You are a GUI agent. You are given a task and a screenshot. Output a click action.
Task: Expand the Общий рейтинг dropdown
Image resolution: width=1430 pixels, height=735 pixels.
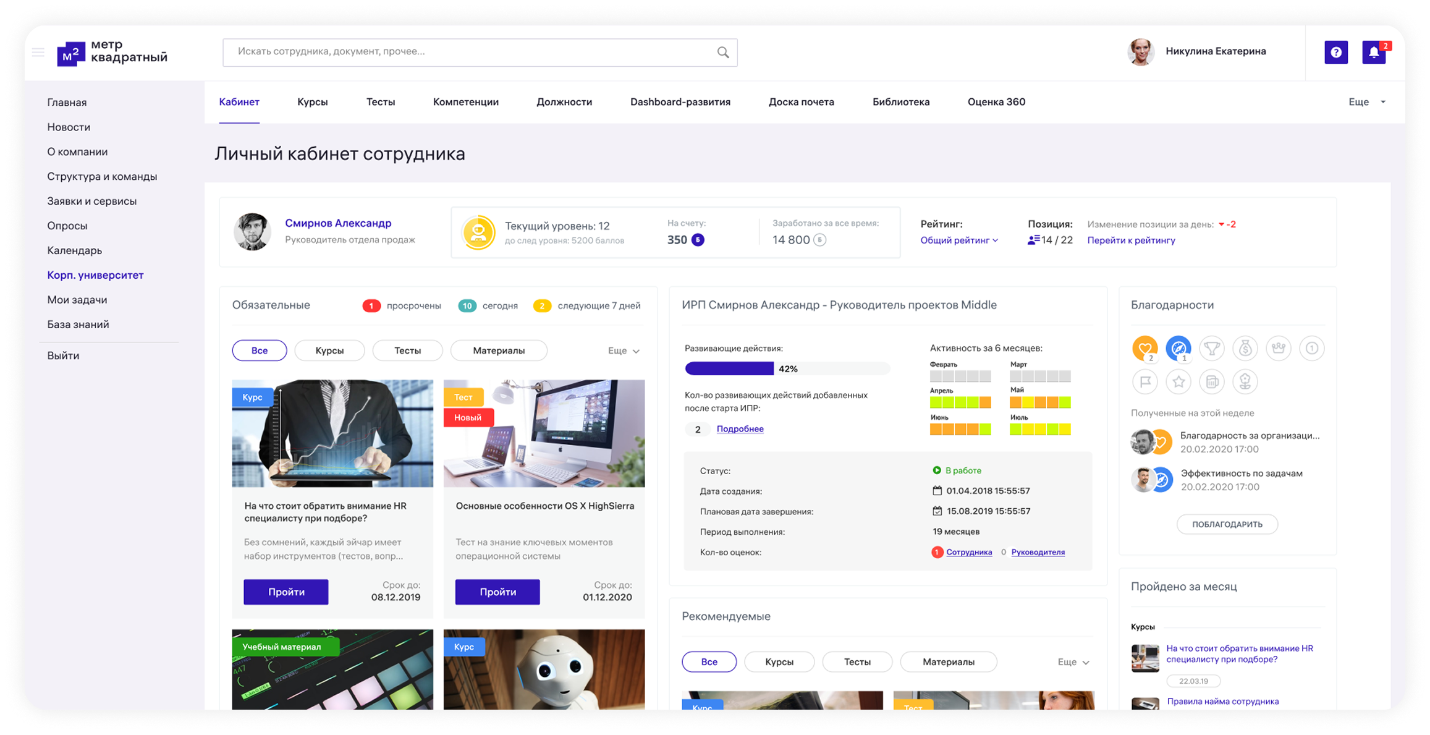point(959,240)
